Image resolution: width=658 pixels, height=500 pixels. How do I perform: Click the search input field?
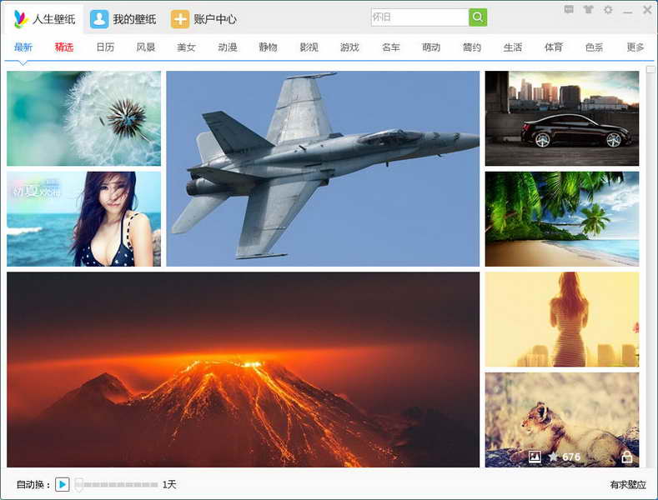[x=419, y=17]
